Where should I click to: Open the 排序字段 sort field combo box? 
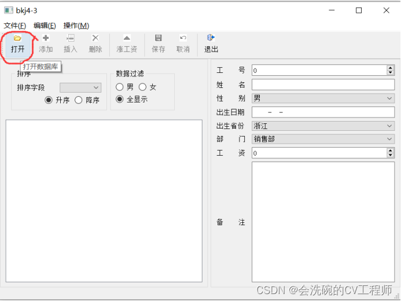(80, 87)
